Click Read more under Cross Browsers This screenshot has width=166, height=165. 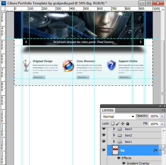[x=83, y=77]
